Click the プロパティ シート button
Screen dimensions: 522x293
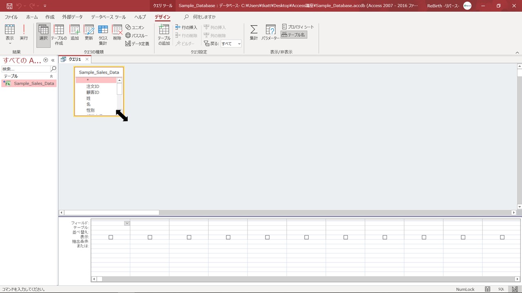298,27
